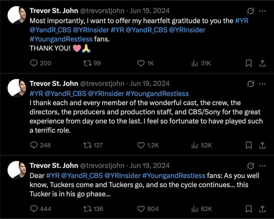Share the heartfelt gratitude tweet

pos(263,63)
